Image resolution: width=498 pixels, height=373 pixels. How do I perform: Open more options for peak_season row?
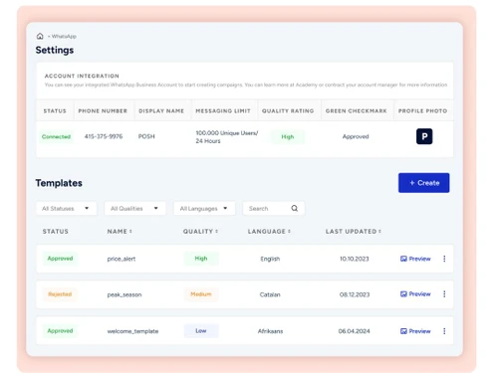click(x=444, y=294)
